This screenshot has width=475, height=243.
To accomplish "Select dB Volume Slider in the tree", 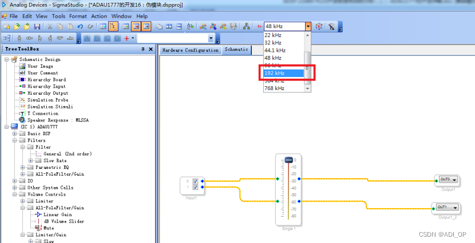I will coord(64,221).
